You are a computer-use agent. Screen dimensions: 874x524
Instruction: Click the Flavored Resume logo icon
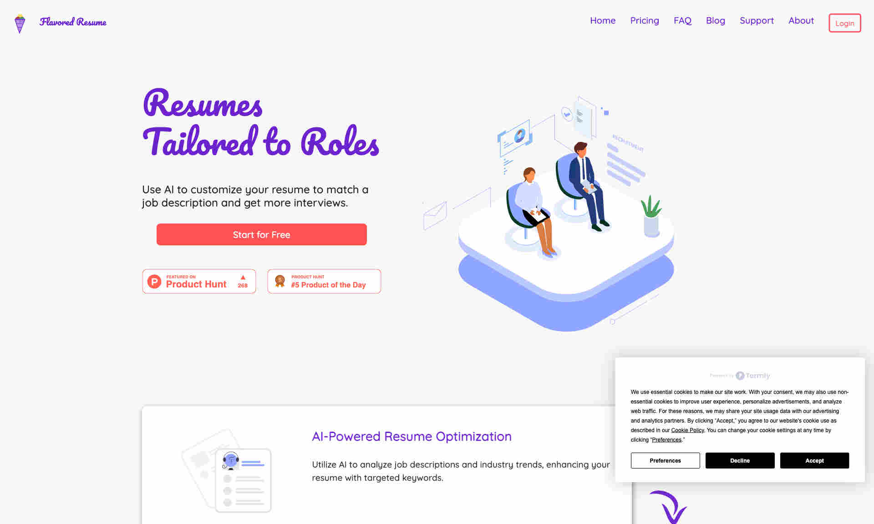20,22
